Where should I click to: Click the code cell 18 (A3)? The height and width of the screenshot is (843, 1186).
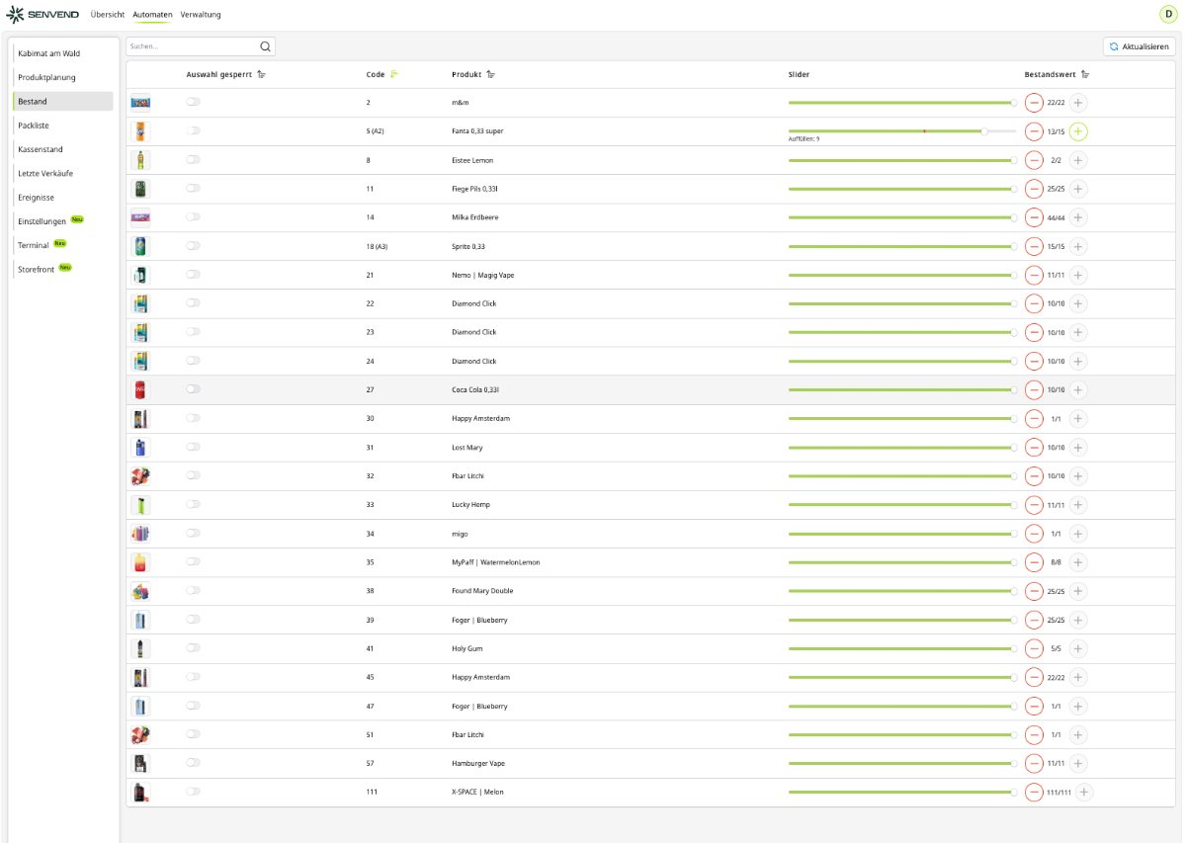pos(377,246)
